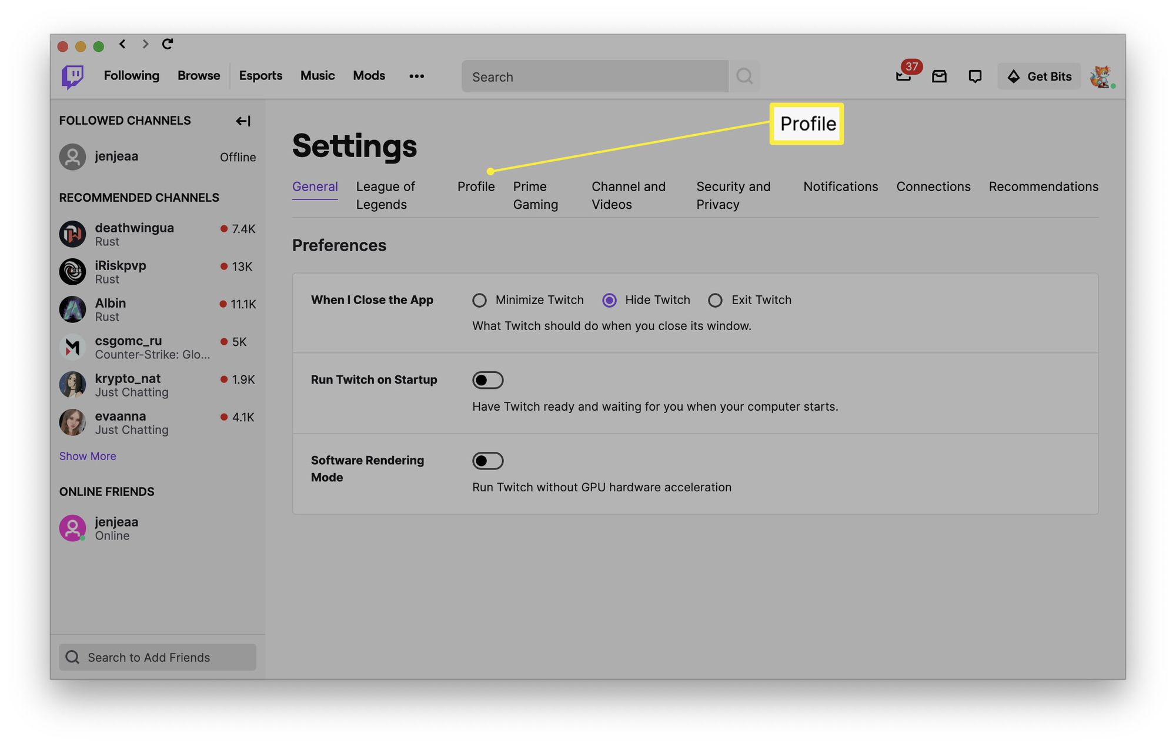Open iRiskpvp channel avatar
Image resolution: width=1176 pixels, height=746 pixels.
pyautogui.click(x=72, y=272)
